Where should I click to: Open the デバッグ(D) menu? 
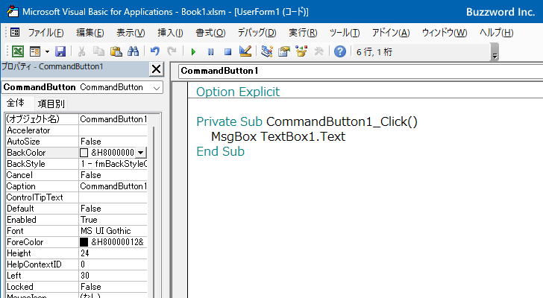click(257, 33)
